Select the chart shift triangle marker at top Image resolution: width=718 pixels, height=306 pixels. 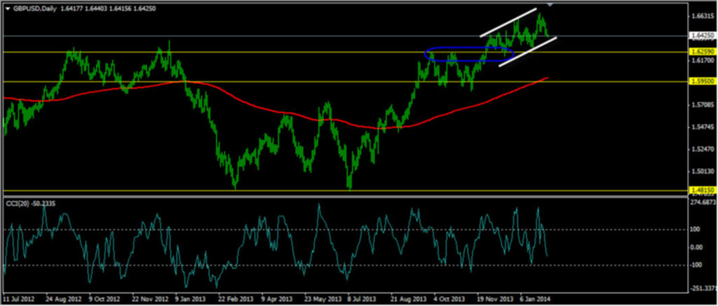click(550, 5)
